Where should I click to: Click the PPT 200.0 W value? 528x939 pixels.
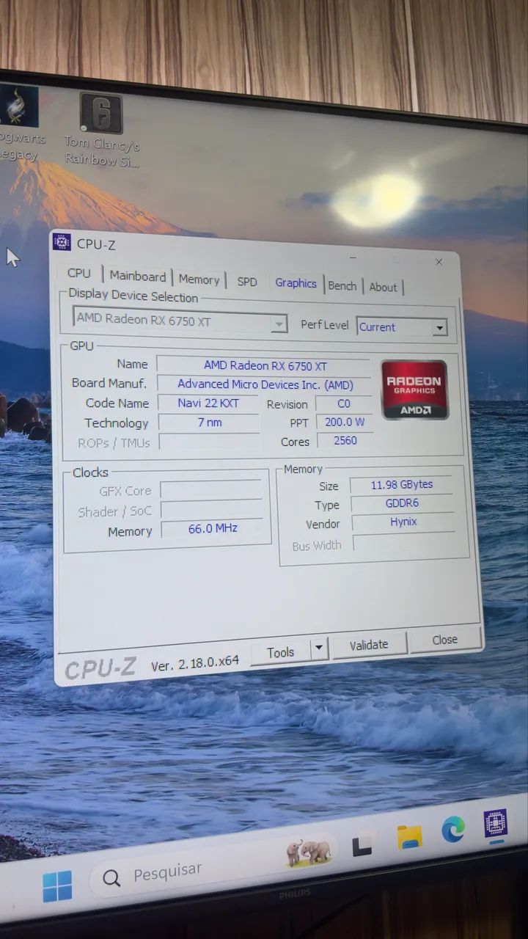[345, 423]
